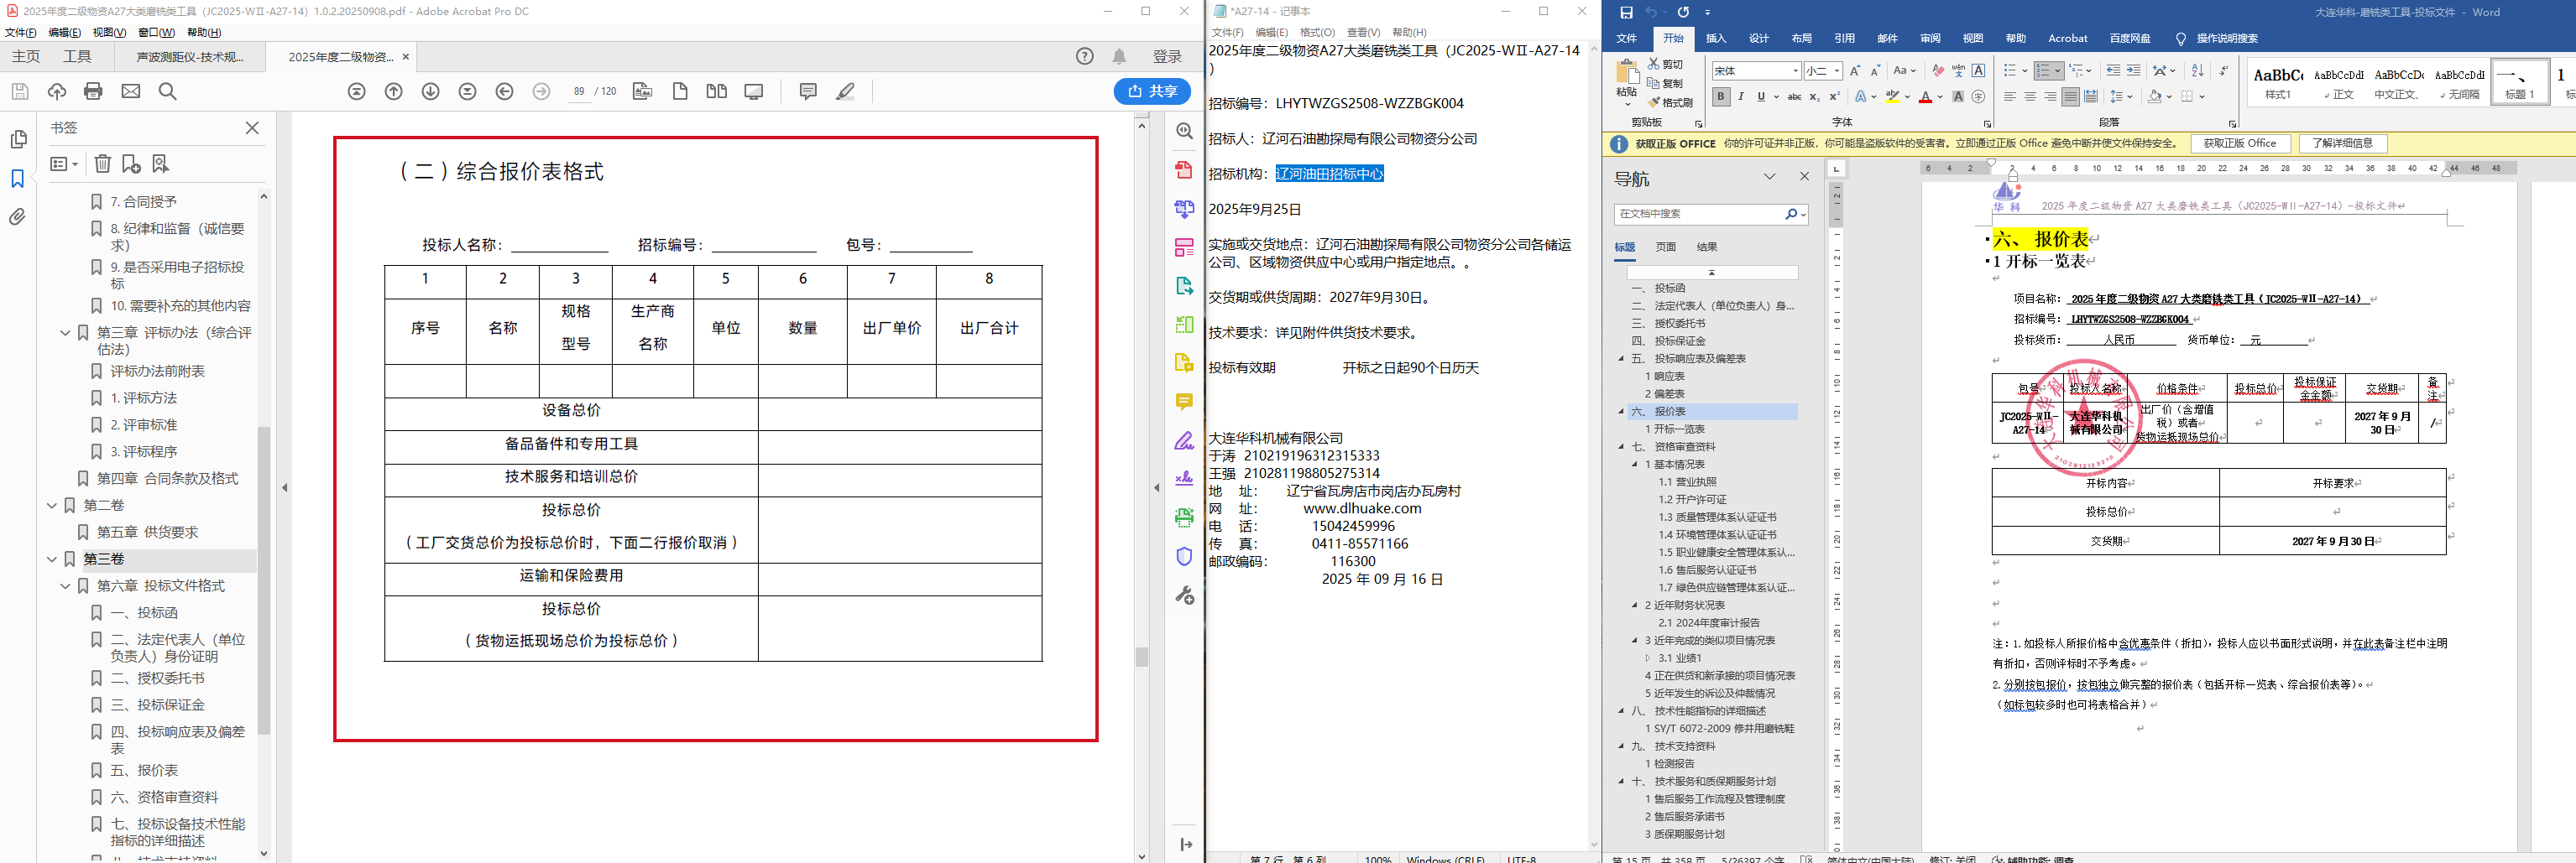
Task: Go to next page in Acrobat
Action: (x=431, y=91)
